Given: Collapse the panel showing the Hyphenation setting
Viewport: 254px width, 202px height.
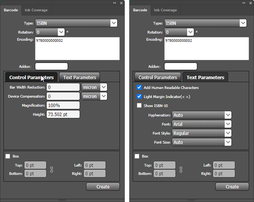Looking at the screenshot, I should pyautogui.click(x=244, y=3).
